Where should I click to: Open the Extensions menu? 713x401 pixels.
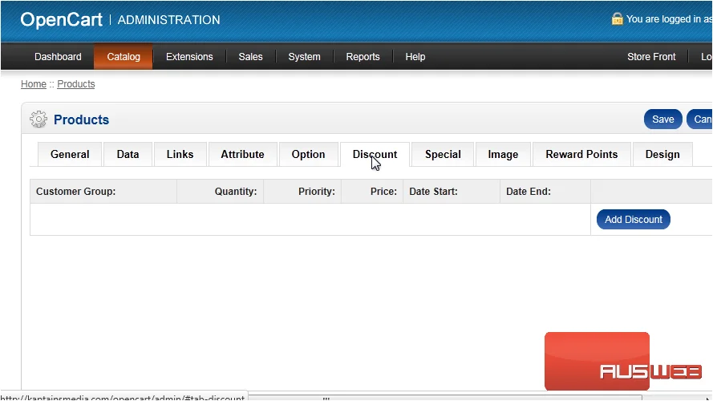pyautogui.click(x=189, y=57)
